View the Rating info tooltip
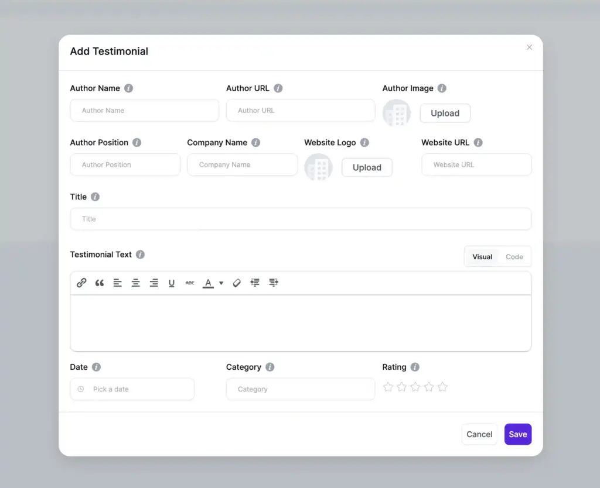The height and width of the screenshot is (488, 600). point(415,367)
